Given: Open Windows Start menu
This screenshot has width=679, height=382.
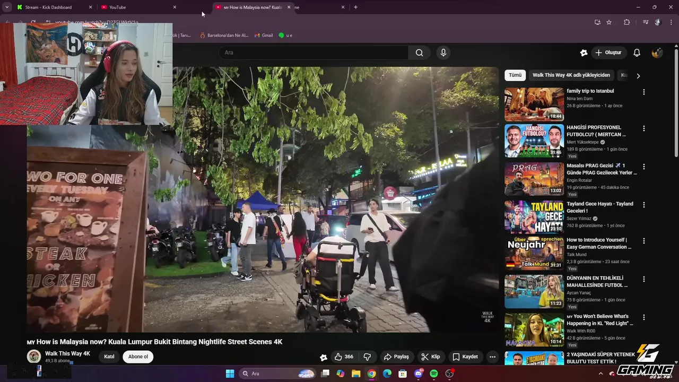Looking at the screenshot, I should point(230,374).
